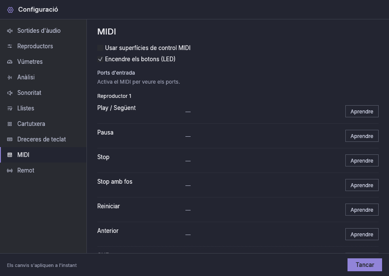Click the MIDI page heading
Image resolution: width=389 pixels, height=276 pixels.
coord(107,31)
